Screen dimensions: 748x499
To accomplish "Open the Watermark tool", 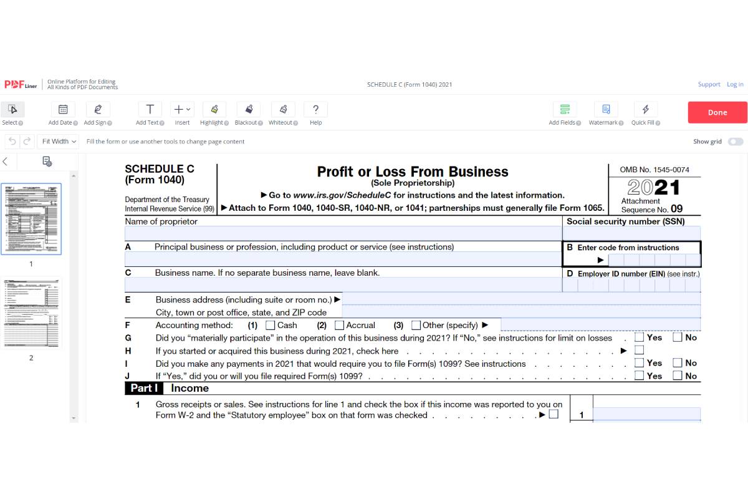I will pyautogui.click(x=606, y=110).
